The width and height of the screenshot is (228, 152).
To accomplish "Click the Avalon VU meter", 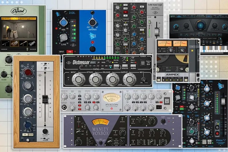I will tap(111, 98).
